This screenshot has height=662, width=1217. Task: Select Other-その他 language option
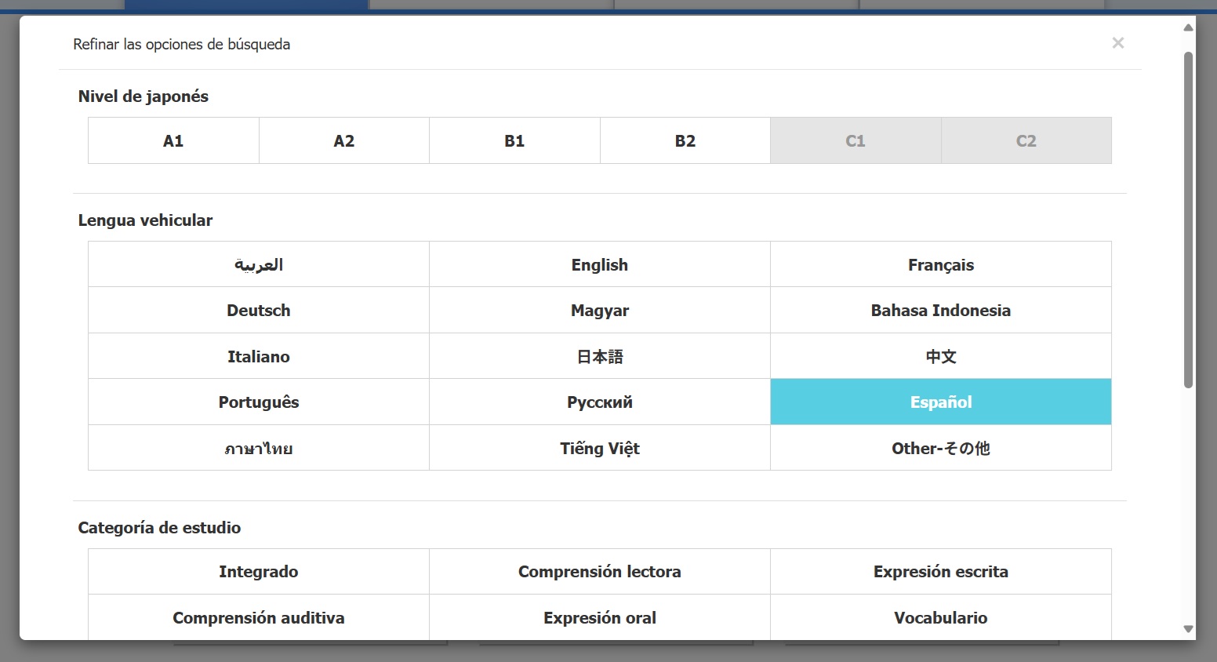(x=940, y=449)
